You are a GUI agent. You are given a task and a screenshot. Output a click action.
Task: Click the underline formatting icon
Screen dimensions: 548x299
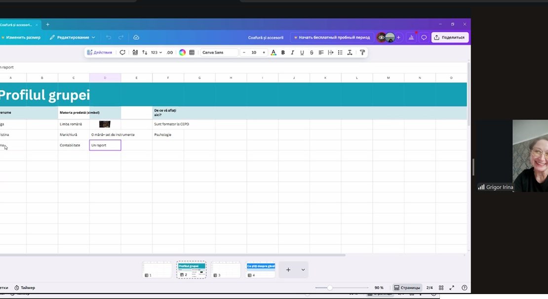coord(302,52)
